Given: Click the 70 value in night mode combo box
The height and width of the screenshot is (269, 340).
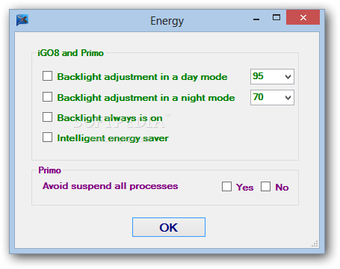Looking at the screenshot, I should (x=258, y=97).
